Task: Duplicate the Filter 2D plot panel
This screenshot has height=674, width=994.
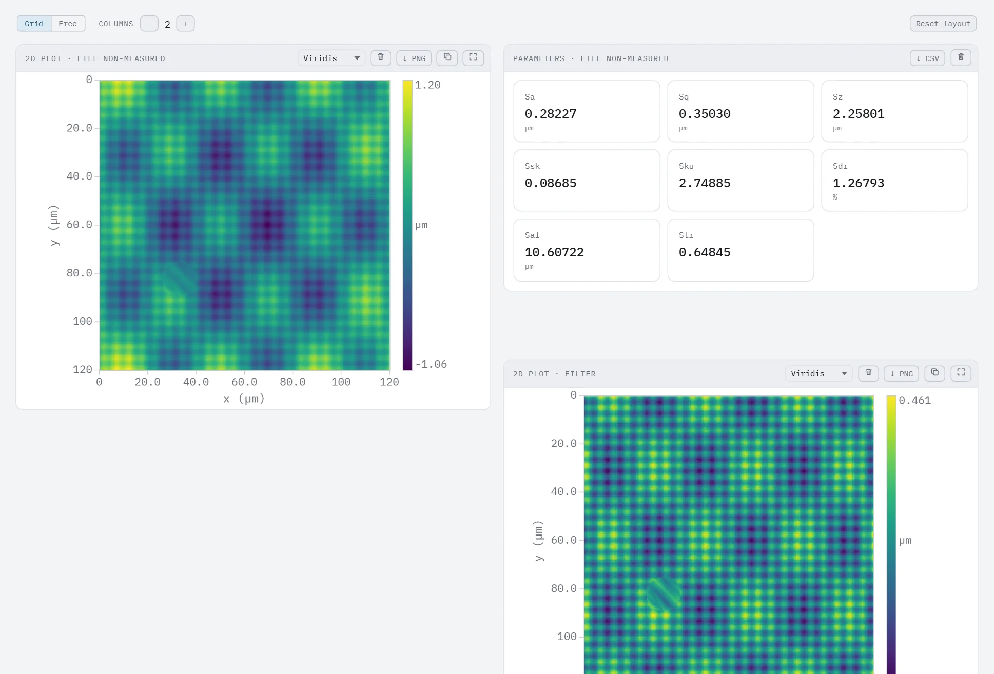Action: [x=935, y=373]
